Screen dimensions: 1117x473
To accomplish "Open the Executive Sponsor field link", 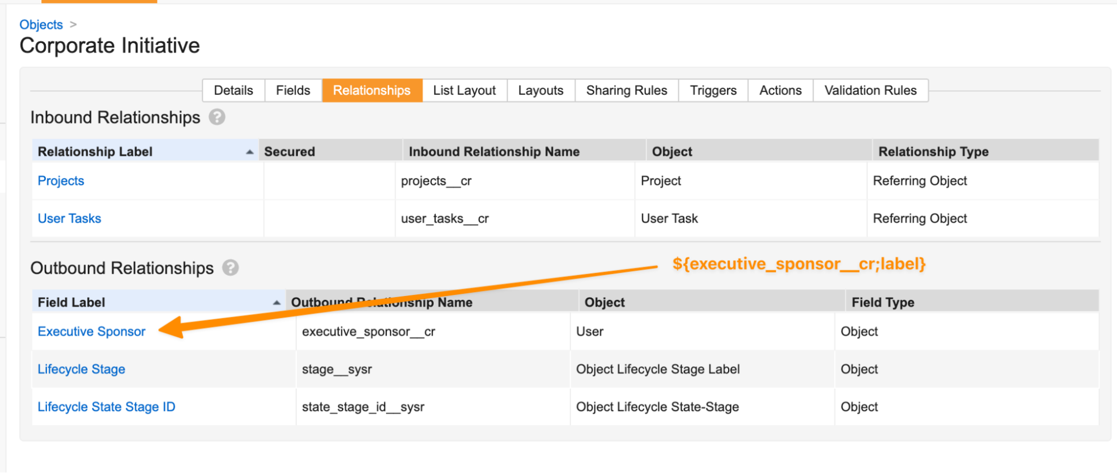I will tap(91, 332).
